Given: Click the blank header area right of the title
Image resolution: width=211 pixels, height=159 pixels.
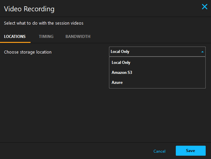Looking at the screenshot, I should [x=128, y=9].
